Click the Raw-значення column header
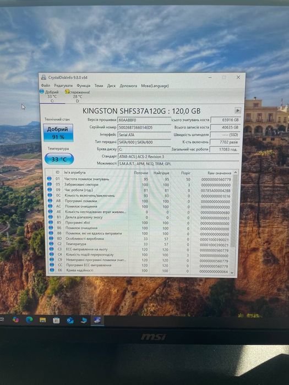This screenshot has height=385, width=289. coord(219,173)
